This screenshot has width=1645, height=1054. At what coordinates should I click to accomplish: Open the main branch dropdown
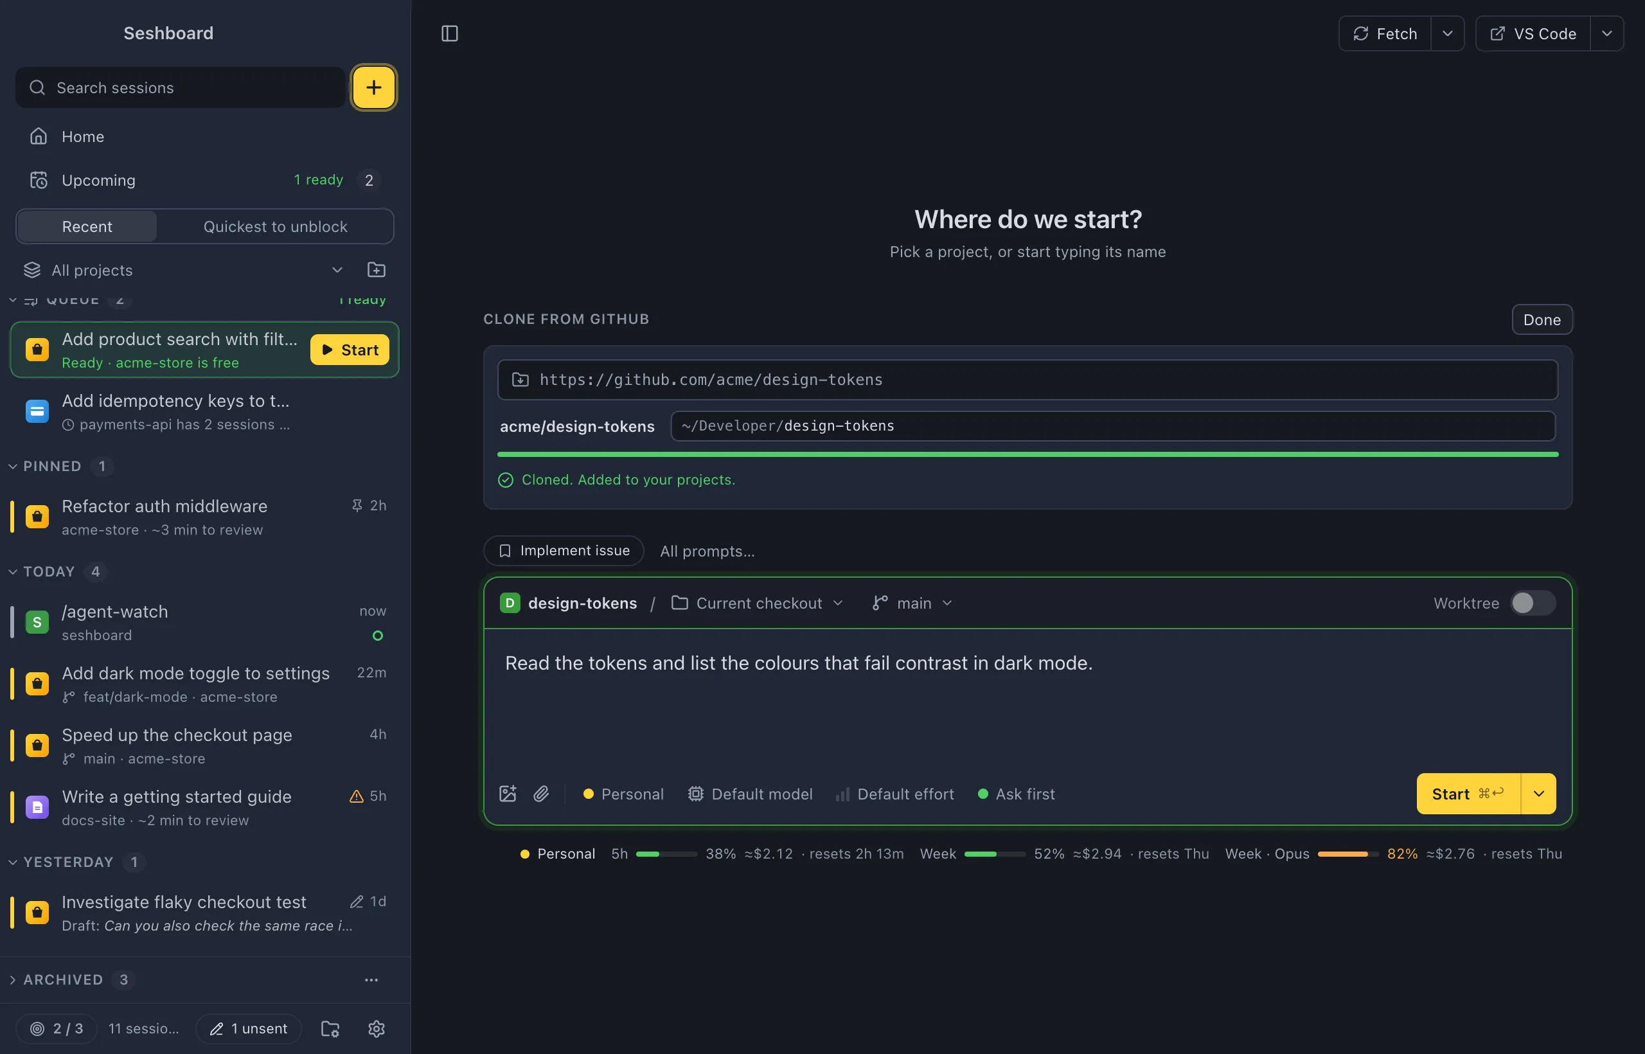click(x=911, y=603)
